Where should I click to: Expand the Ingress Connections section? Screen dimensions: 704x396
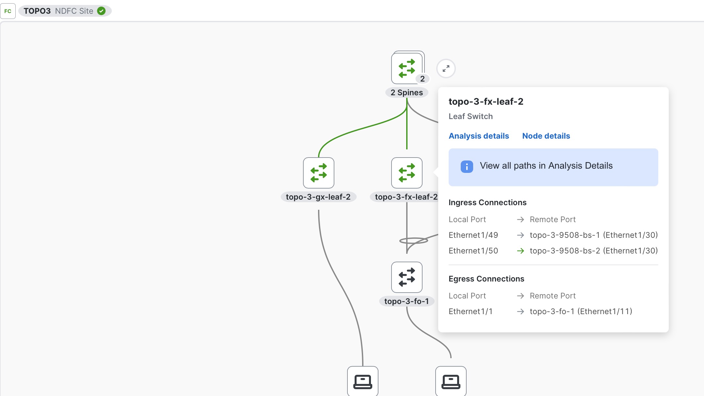point(488,202)
